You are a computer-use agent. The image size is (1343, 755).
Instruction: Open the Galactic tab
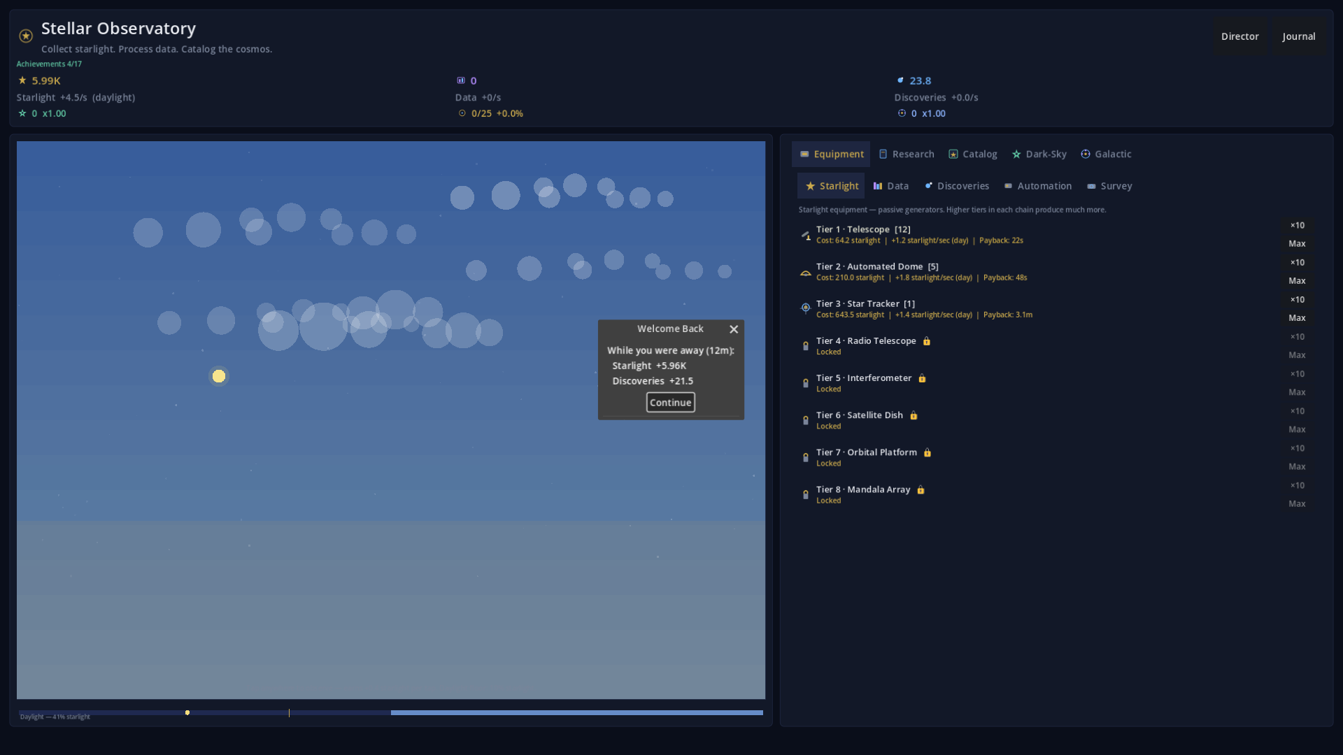1106,154
